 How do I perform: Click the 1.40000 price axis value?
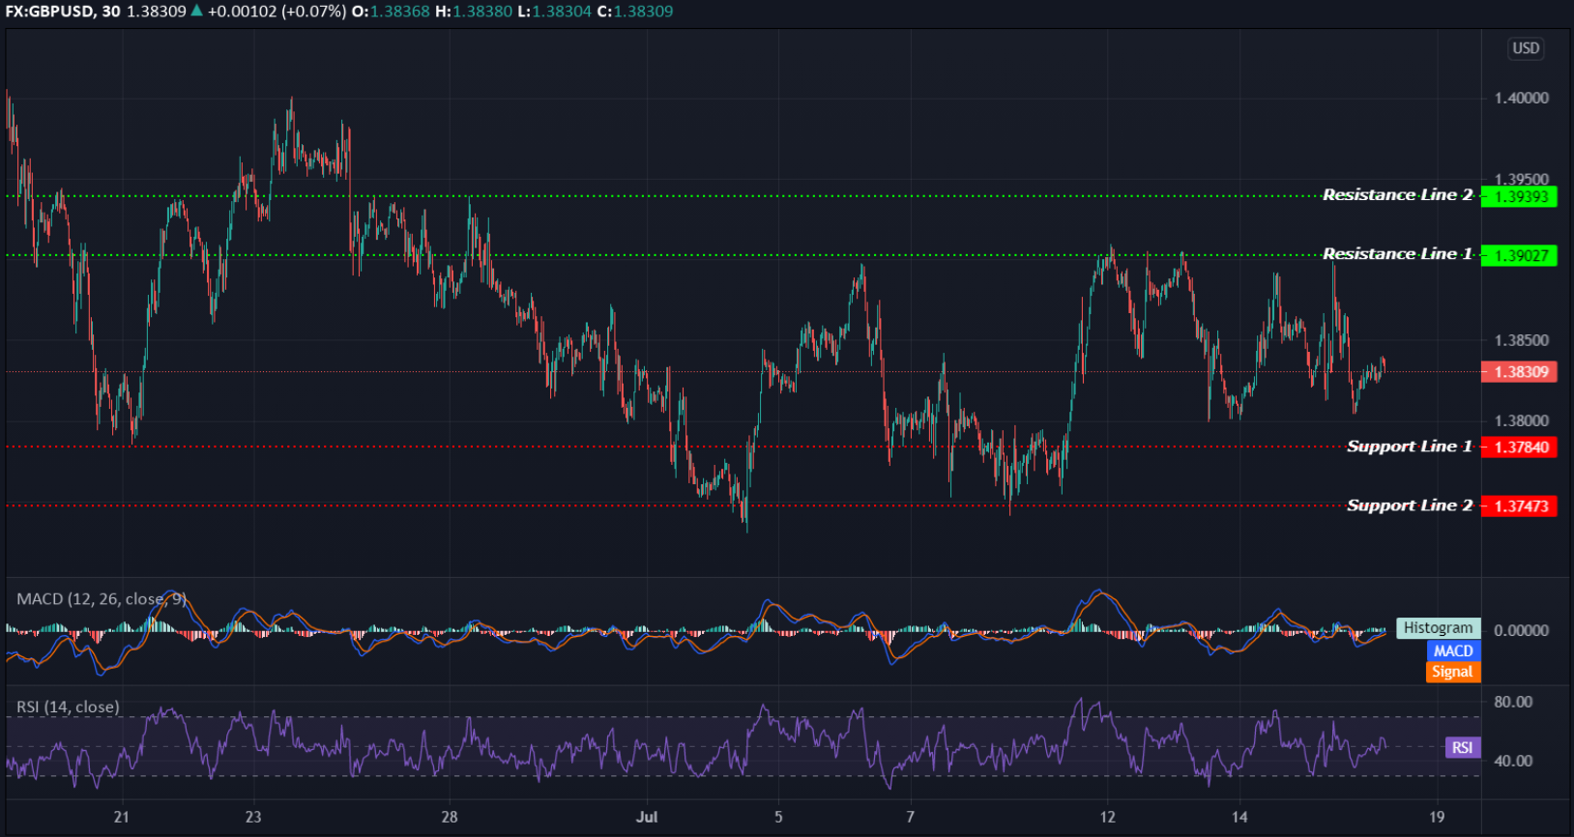(1521, 99)
